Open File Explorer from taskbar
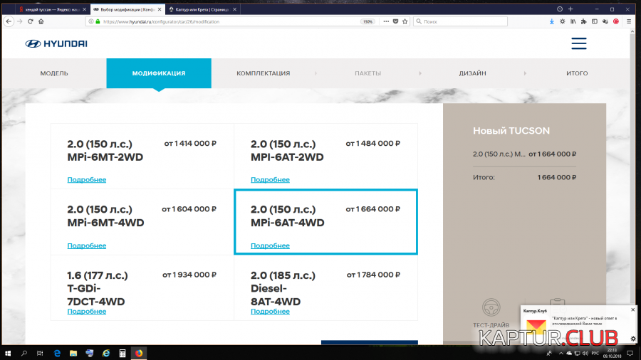The height and width of the screenshot is (360, 641). click(73, 353)
